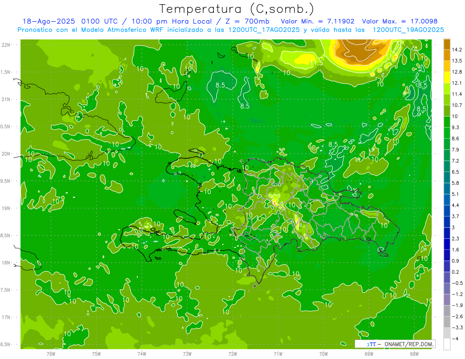This screenshot has width=465, height=359.
Task: Click the topmost brown colorbar swatch above 14.2
Action: (x=447, y=44)
